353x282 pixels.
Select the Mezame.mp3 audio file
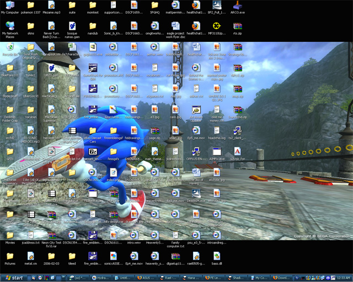[x=51, y=7]
